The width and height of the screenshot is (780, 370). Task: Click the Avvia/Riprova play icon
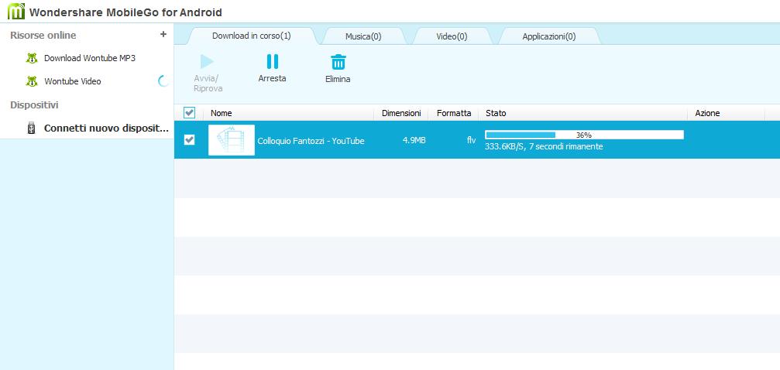tap(207, 62)
